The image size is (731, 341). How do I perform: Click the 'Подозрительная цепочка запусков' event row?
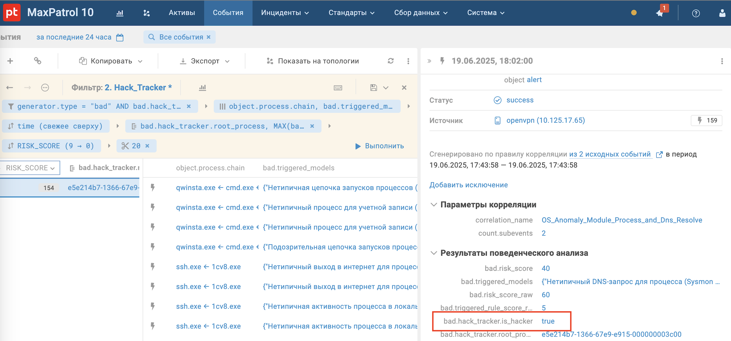[281, 247]
